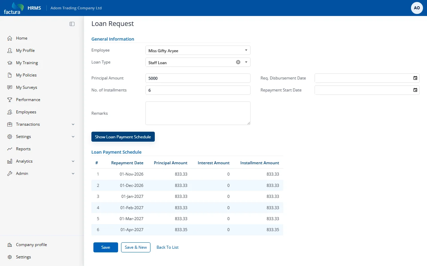
Task: Click the 833.35 installment amount cell
Action: [273, 230]
